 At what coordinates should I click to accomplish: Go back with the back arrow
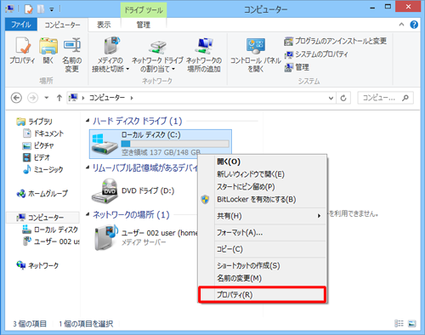tap(16, 98)
